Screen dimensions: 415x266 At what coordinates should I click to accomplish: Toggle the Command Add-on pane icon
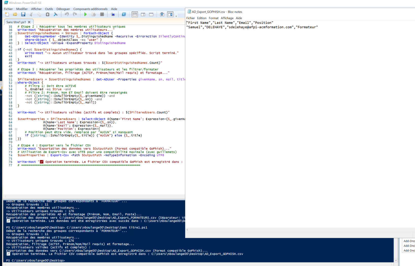pyautogui.click(x=170, y=14)
